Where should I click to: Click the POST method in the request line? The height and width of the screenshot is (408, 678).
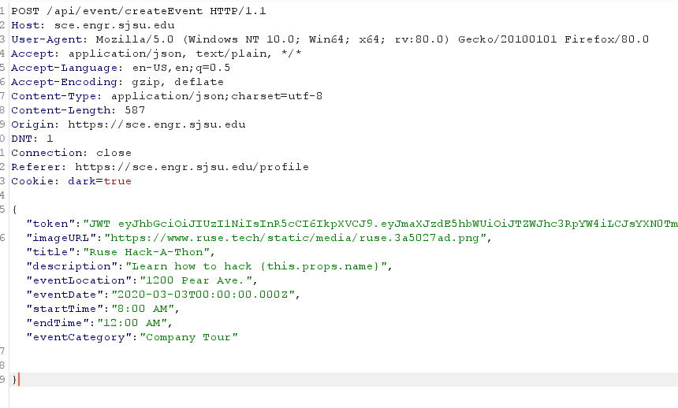tap(25, 11)
